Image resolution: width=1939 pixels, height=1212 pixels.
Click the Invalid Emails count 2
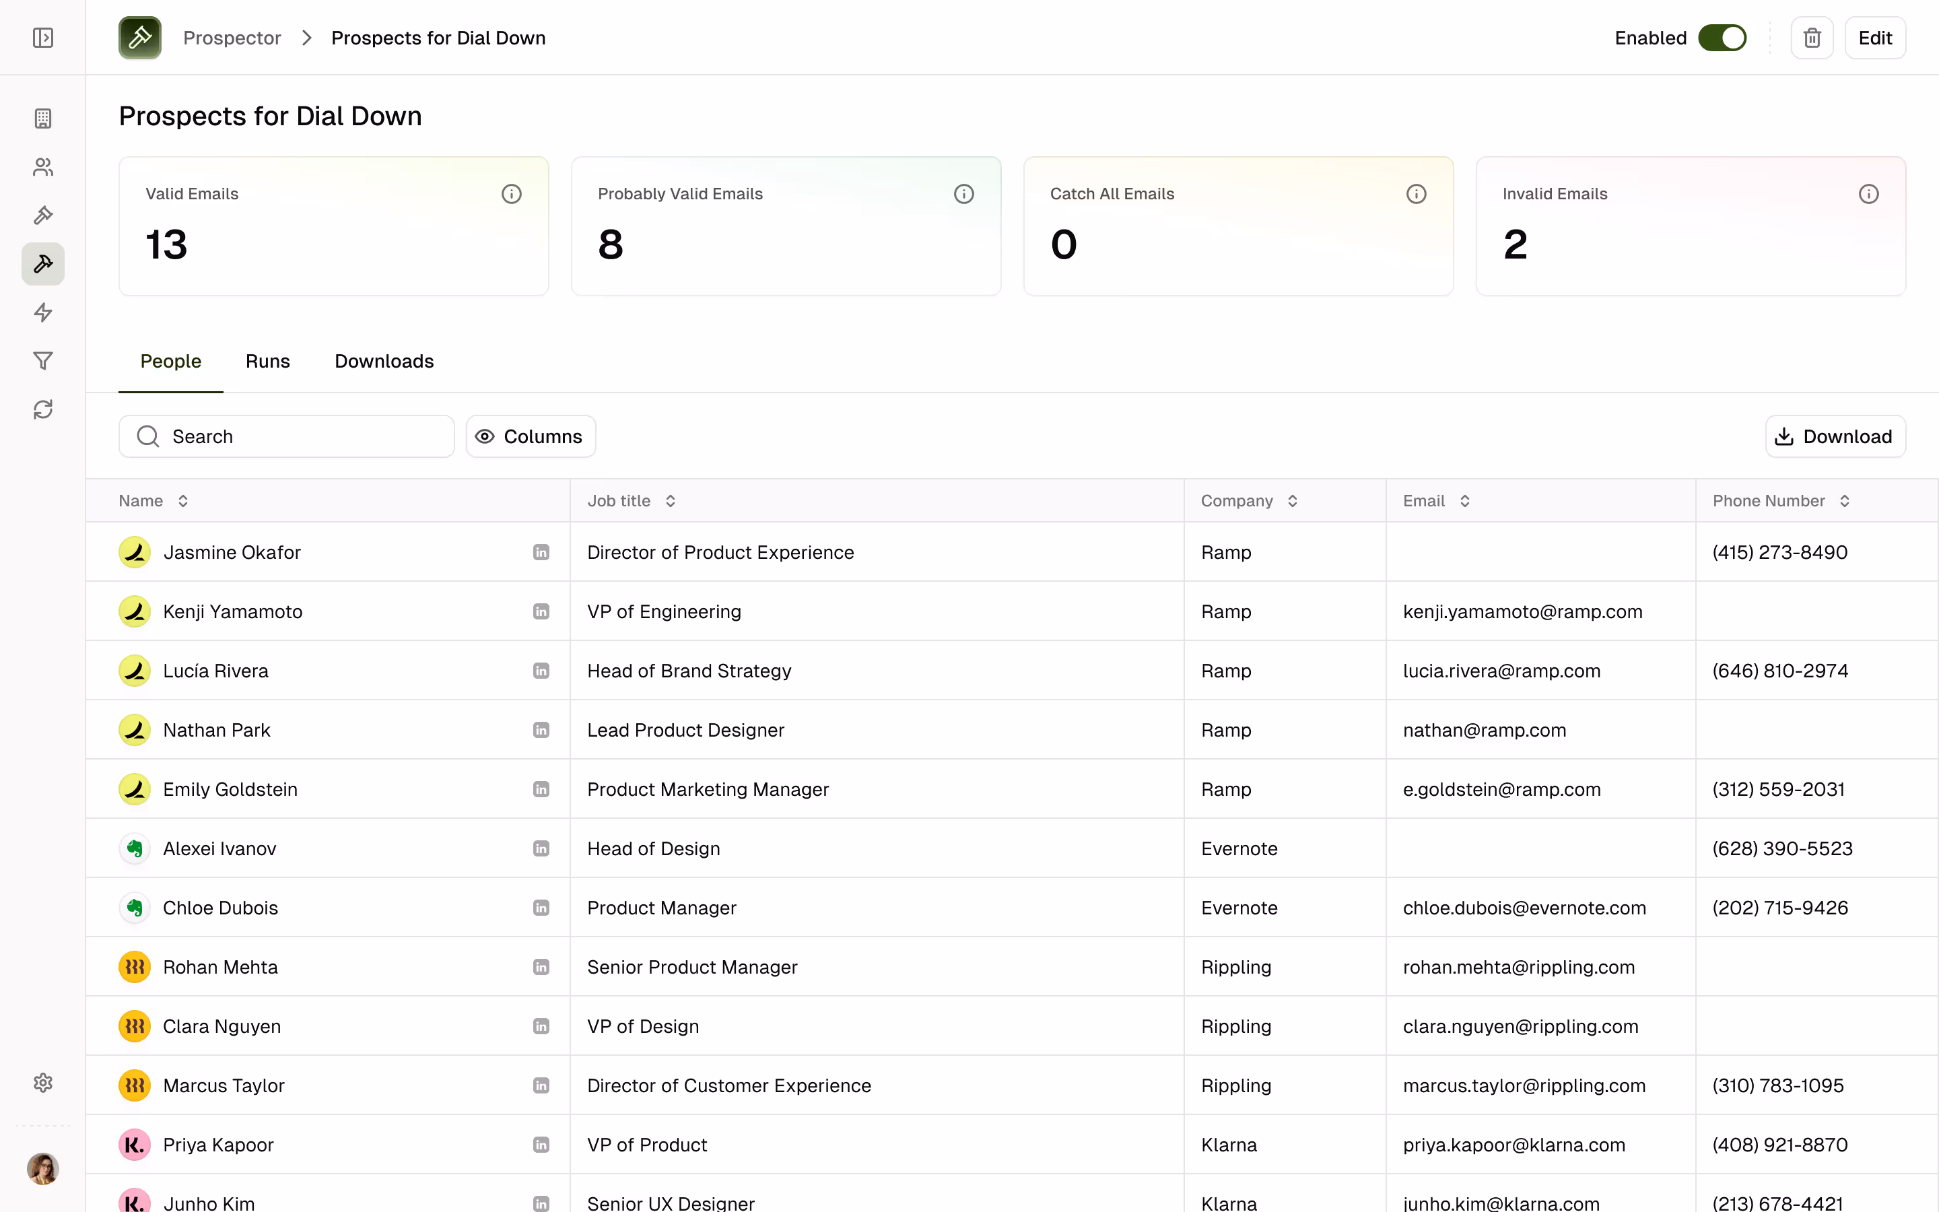[1515, 244]
